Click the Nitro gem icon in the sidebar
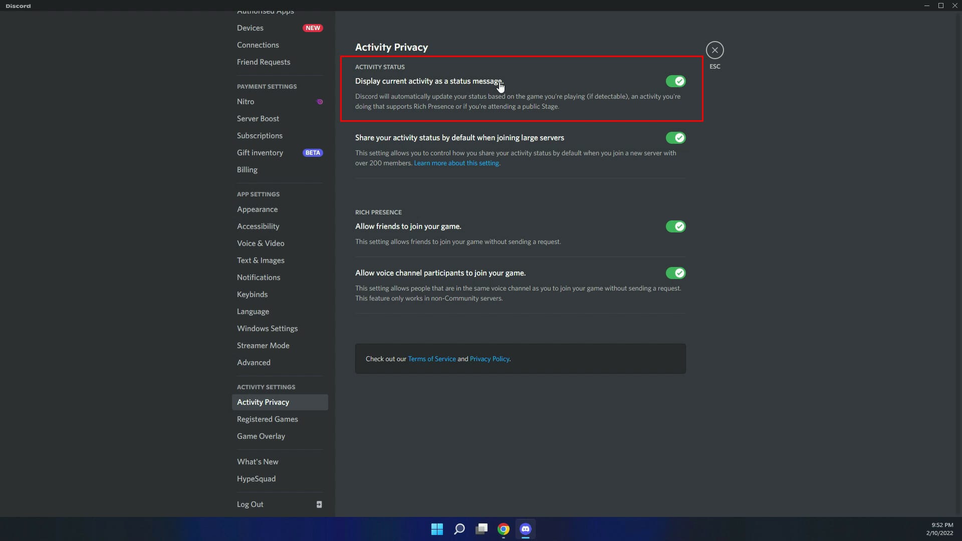Viewport: 962px width, 541px height. click(320, 101)
